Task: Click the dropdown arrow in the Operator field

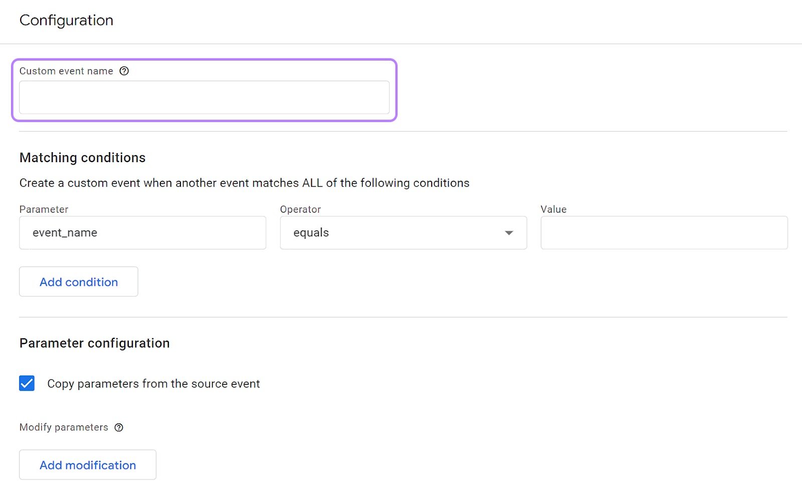Action: 509,233
